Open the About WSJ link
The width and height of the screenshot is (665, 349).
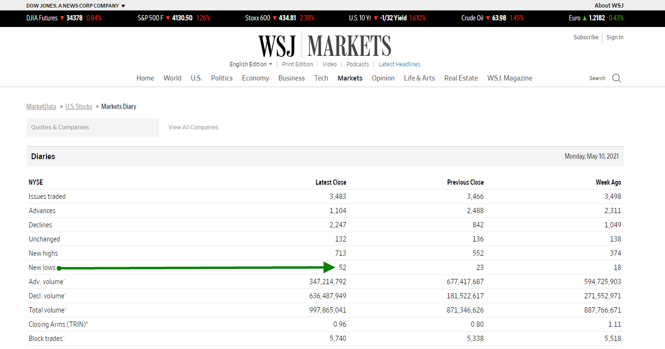point(609,6)
